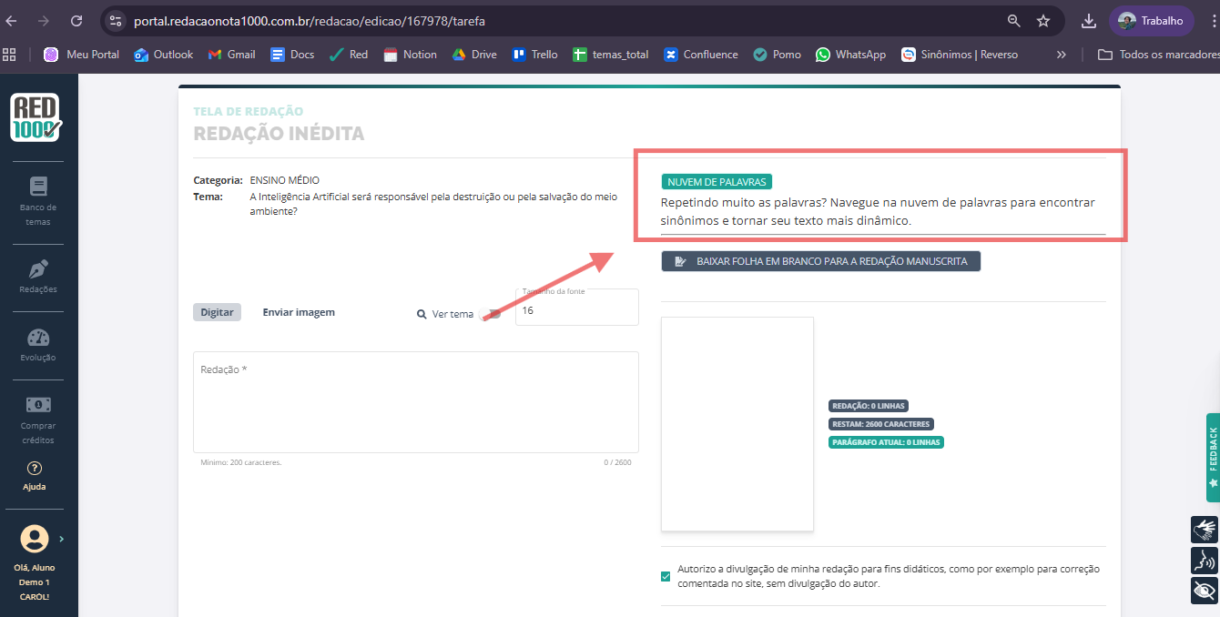Expand the user menu chevron beside avatar
The image size is (1220, 617).
coord(61,539)
